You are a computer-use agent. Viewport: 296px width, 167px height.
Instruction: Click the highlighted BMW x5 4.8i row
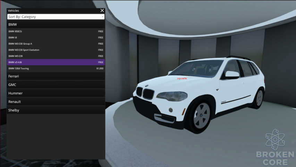pos(56,62)
